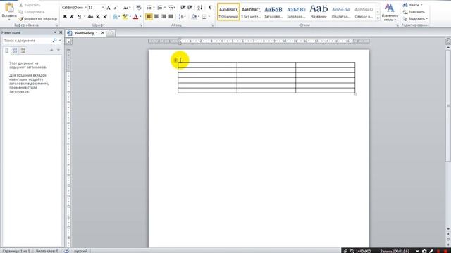The height and width of the screenshot is (253, 451).
Task: Click the magnifier search icon
Action: point(54,41)
